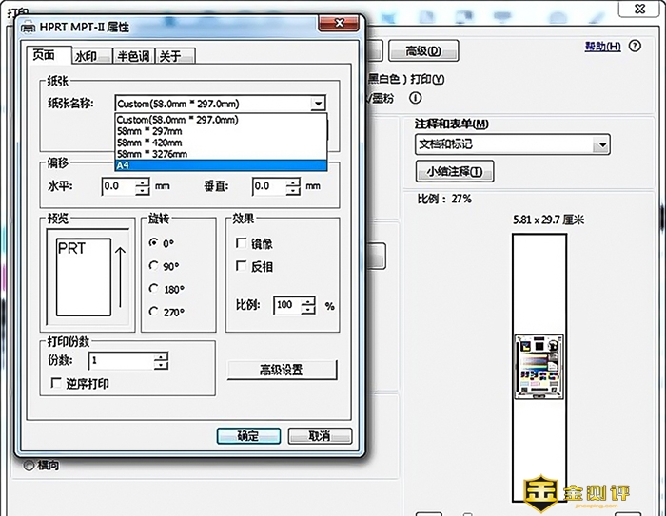Screen dimensions: 666x516
Task: Click the 比例 scale percentage spinner
Action: [309, 306]
